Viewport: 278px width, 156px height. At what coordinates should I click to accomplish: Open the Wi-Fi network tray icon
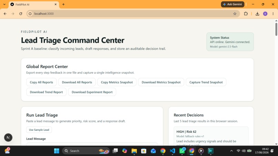238,151
